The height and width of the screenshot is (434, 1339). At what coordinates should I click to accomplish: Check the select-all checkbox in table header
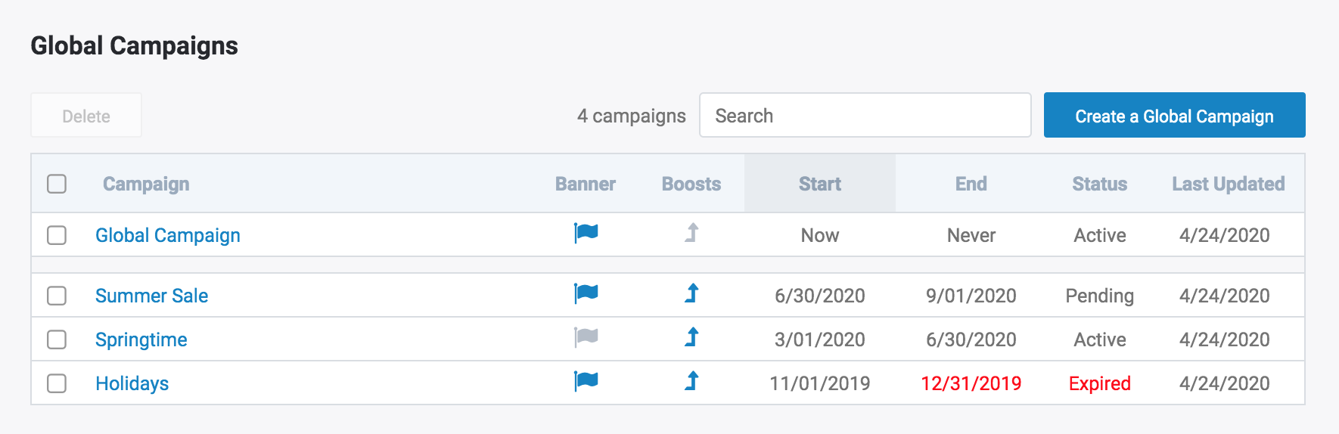[x=57, y=184]
